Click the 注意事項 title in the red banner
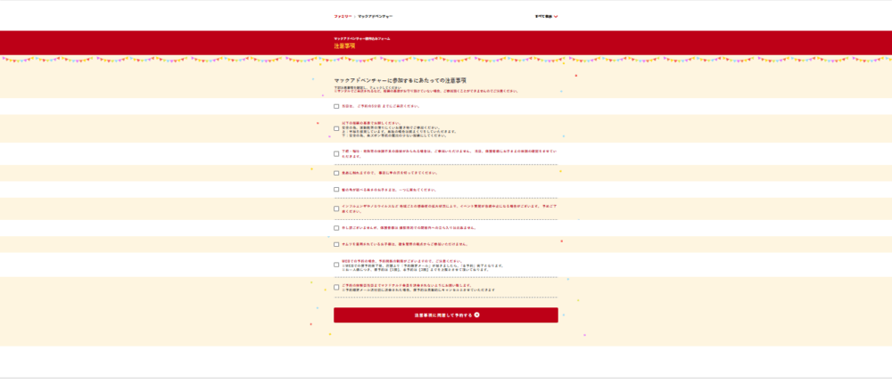This screenshot has width=892, height=392. 344,45
